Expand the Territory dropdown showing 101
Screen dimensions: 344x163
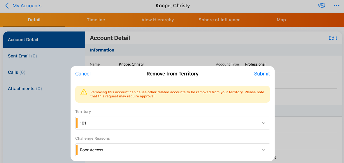coord(173,123)
